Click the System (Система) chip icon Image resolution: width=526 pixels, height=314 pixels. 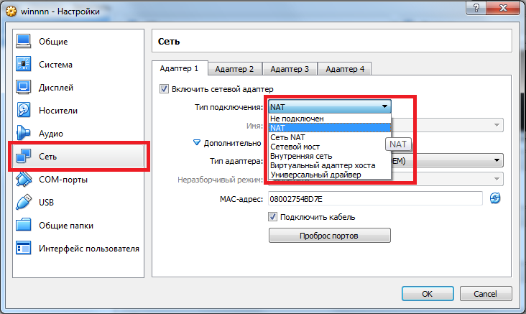tap(24, 64)
